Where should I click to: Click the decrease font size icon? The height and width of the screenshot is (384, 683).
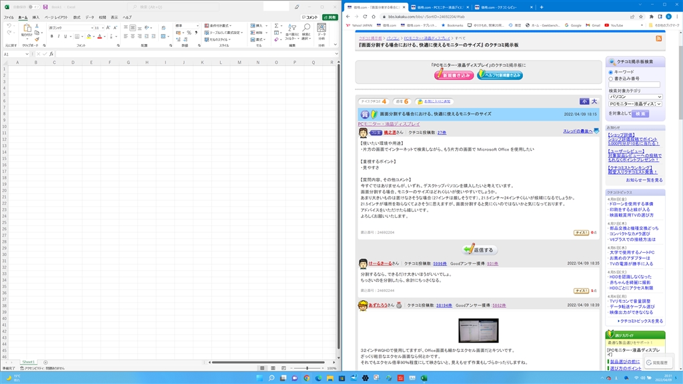point(115,27)
